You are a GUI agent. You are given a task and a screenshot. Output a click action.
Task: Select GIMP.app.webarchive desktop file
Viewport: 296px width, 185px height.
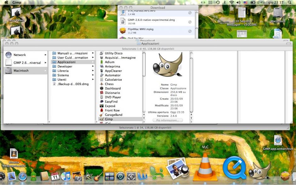278,143
